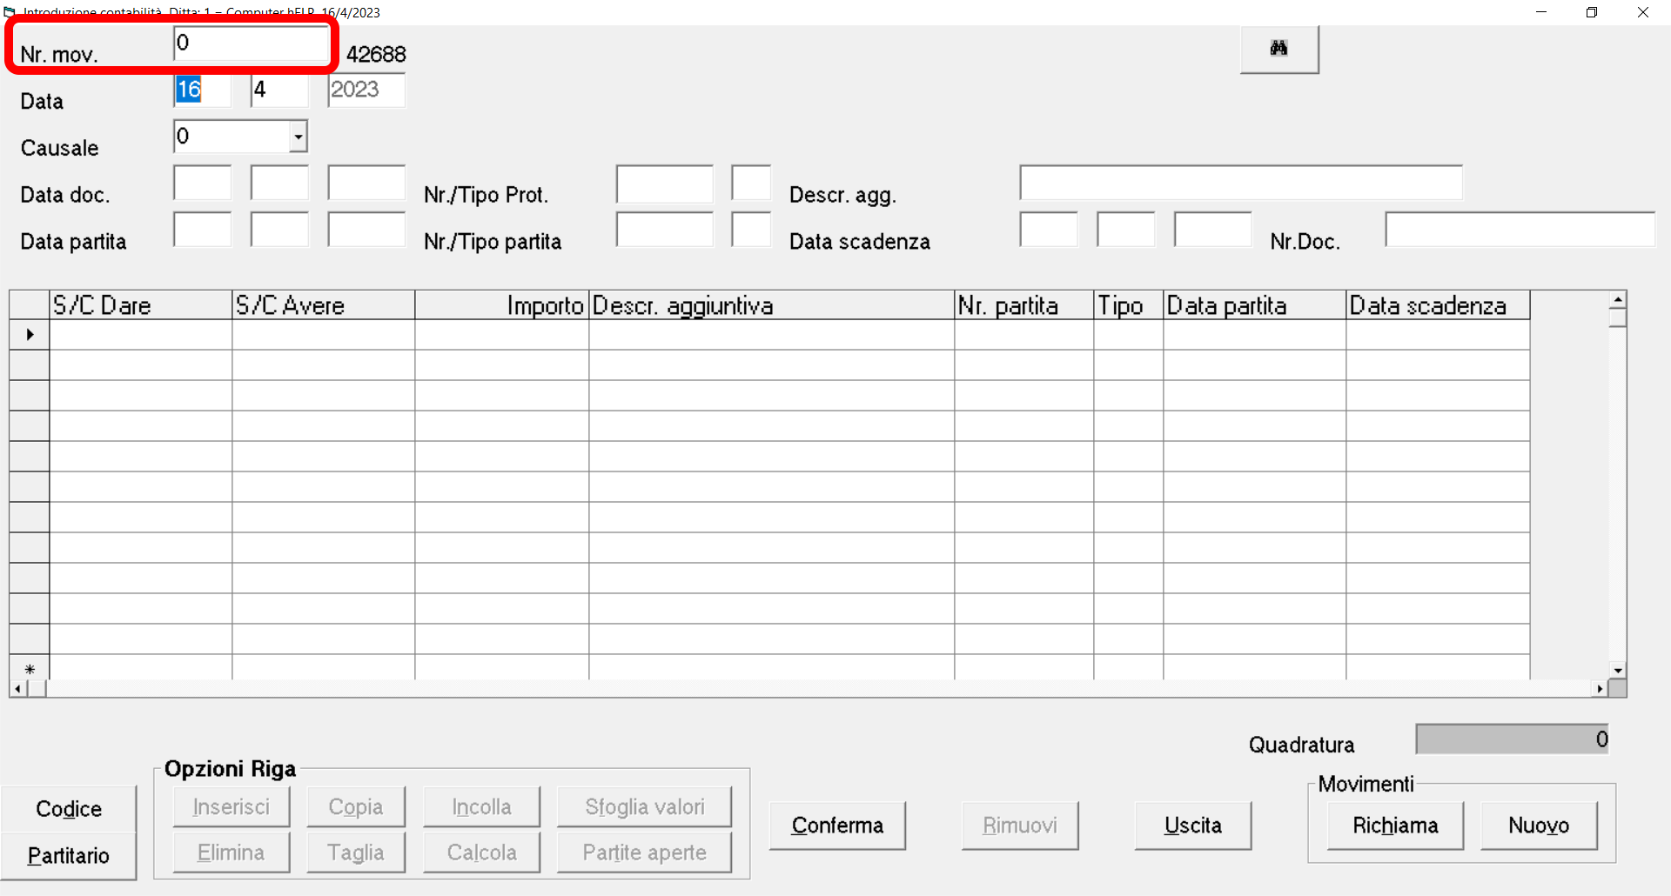Click the Data scadenza year field
The image size is (1671, 896).
[1213, 230]
